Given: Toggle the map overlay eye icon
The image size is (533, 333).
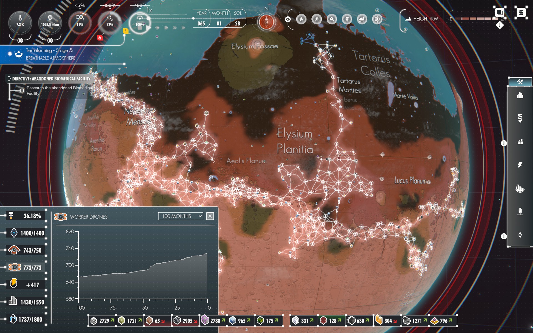Looking at the screenshot, I should [x=288, y=19].
